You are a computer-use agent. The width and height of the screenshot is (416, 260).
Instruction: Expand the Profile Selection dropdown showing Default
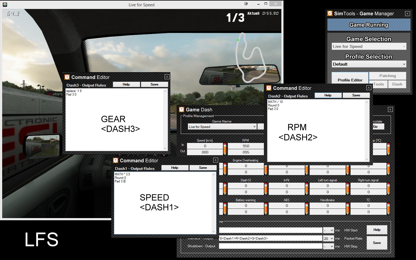[x=369, y=64]
